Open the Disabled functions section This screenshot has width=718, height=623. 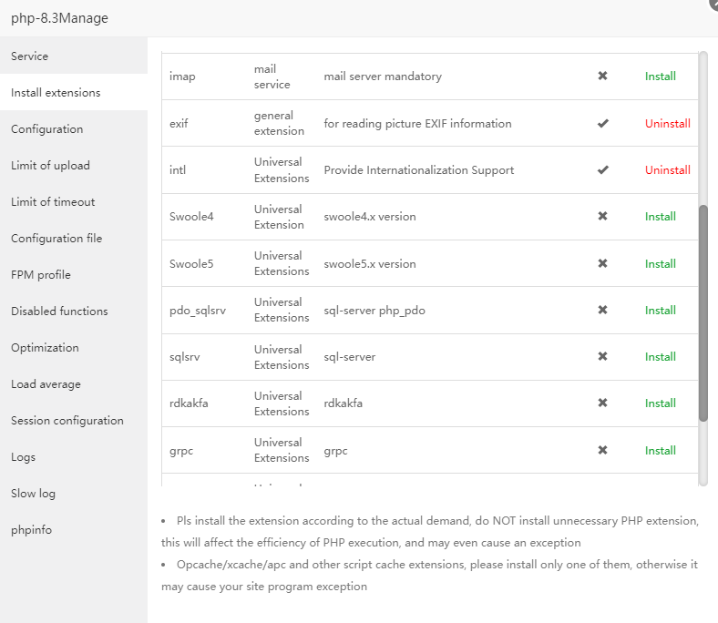[x=59, y=311]
